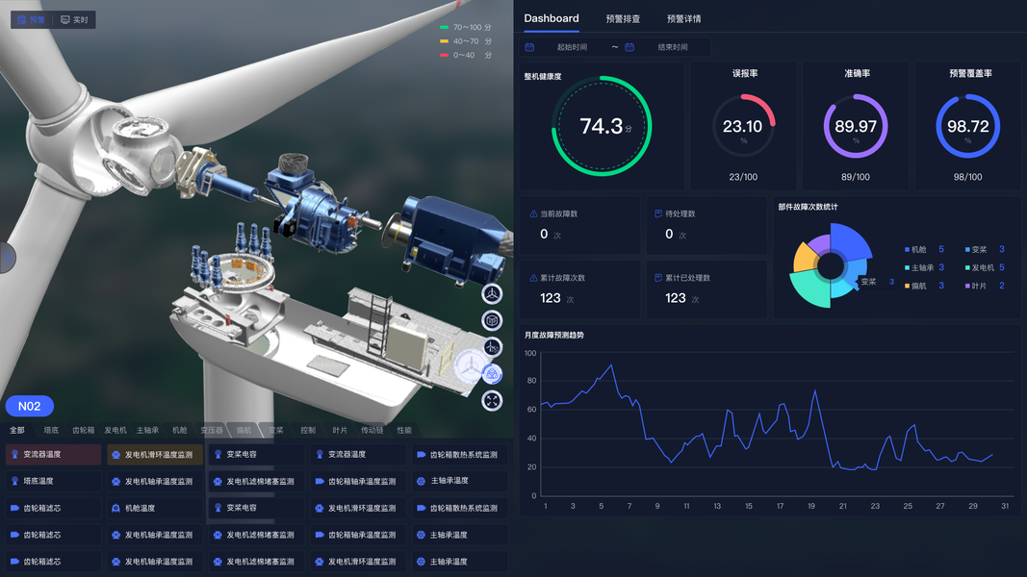Click the calendar icon beside 起始时间
The width and height of the screenshot is (1027, 577).
click(x=530, y=47)
